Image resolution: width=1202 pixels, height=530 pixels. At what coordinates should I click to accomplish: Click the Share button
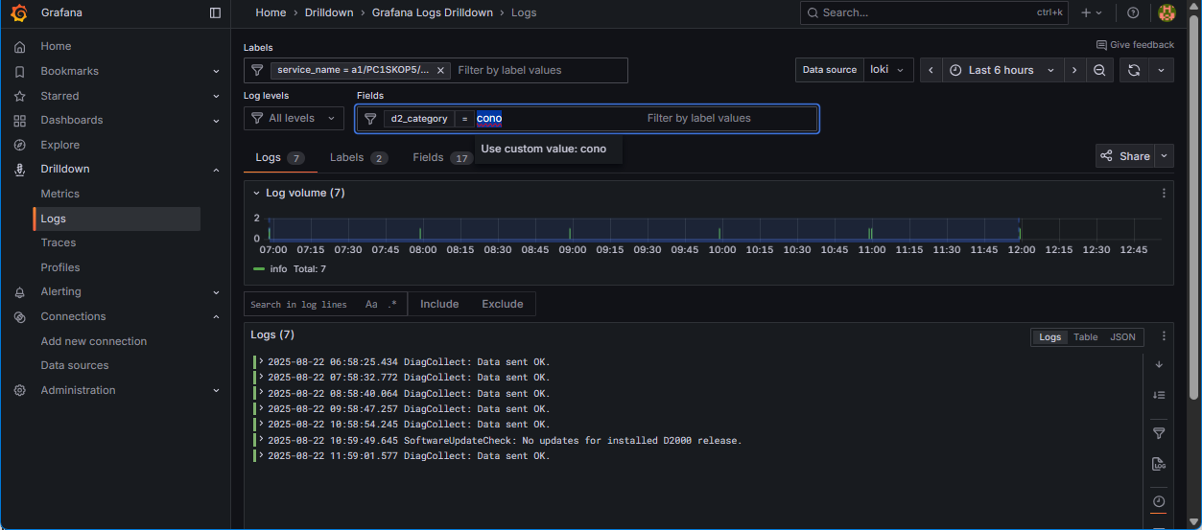(x=1125, y=156)
